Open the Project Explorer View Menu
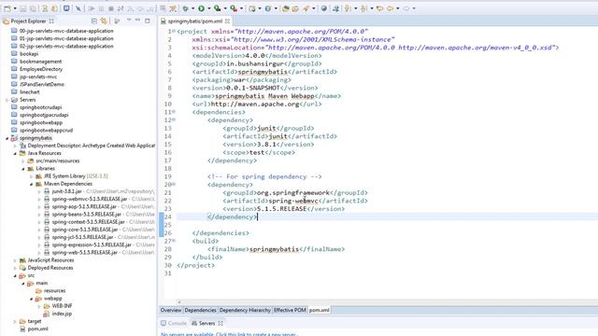This screenshot has height=336, width=598. tap(129, 20)
